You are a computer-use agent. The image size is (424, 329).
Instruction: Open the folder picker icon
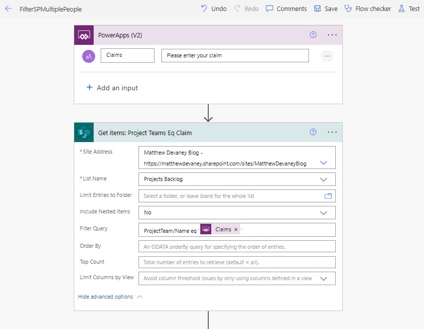tap(328, 196)
